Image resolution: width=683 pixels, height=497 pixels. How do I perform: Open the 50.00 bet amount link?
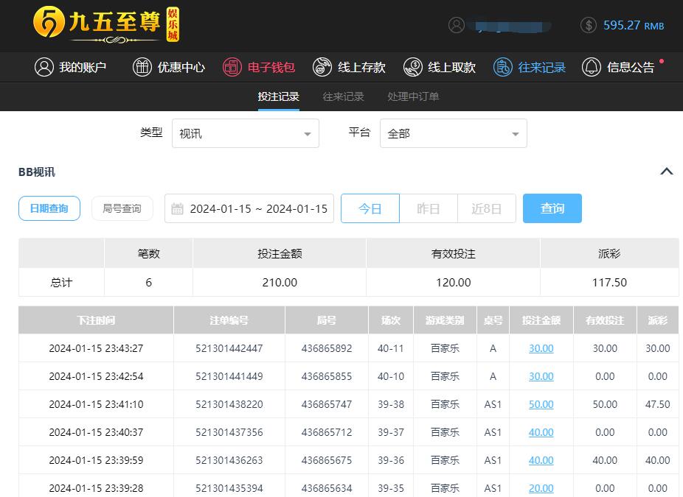pos(541,404)
